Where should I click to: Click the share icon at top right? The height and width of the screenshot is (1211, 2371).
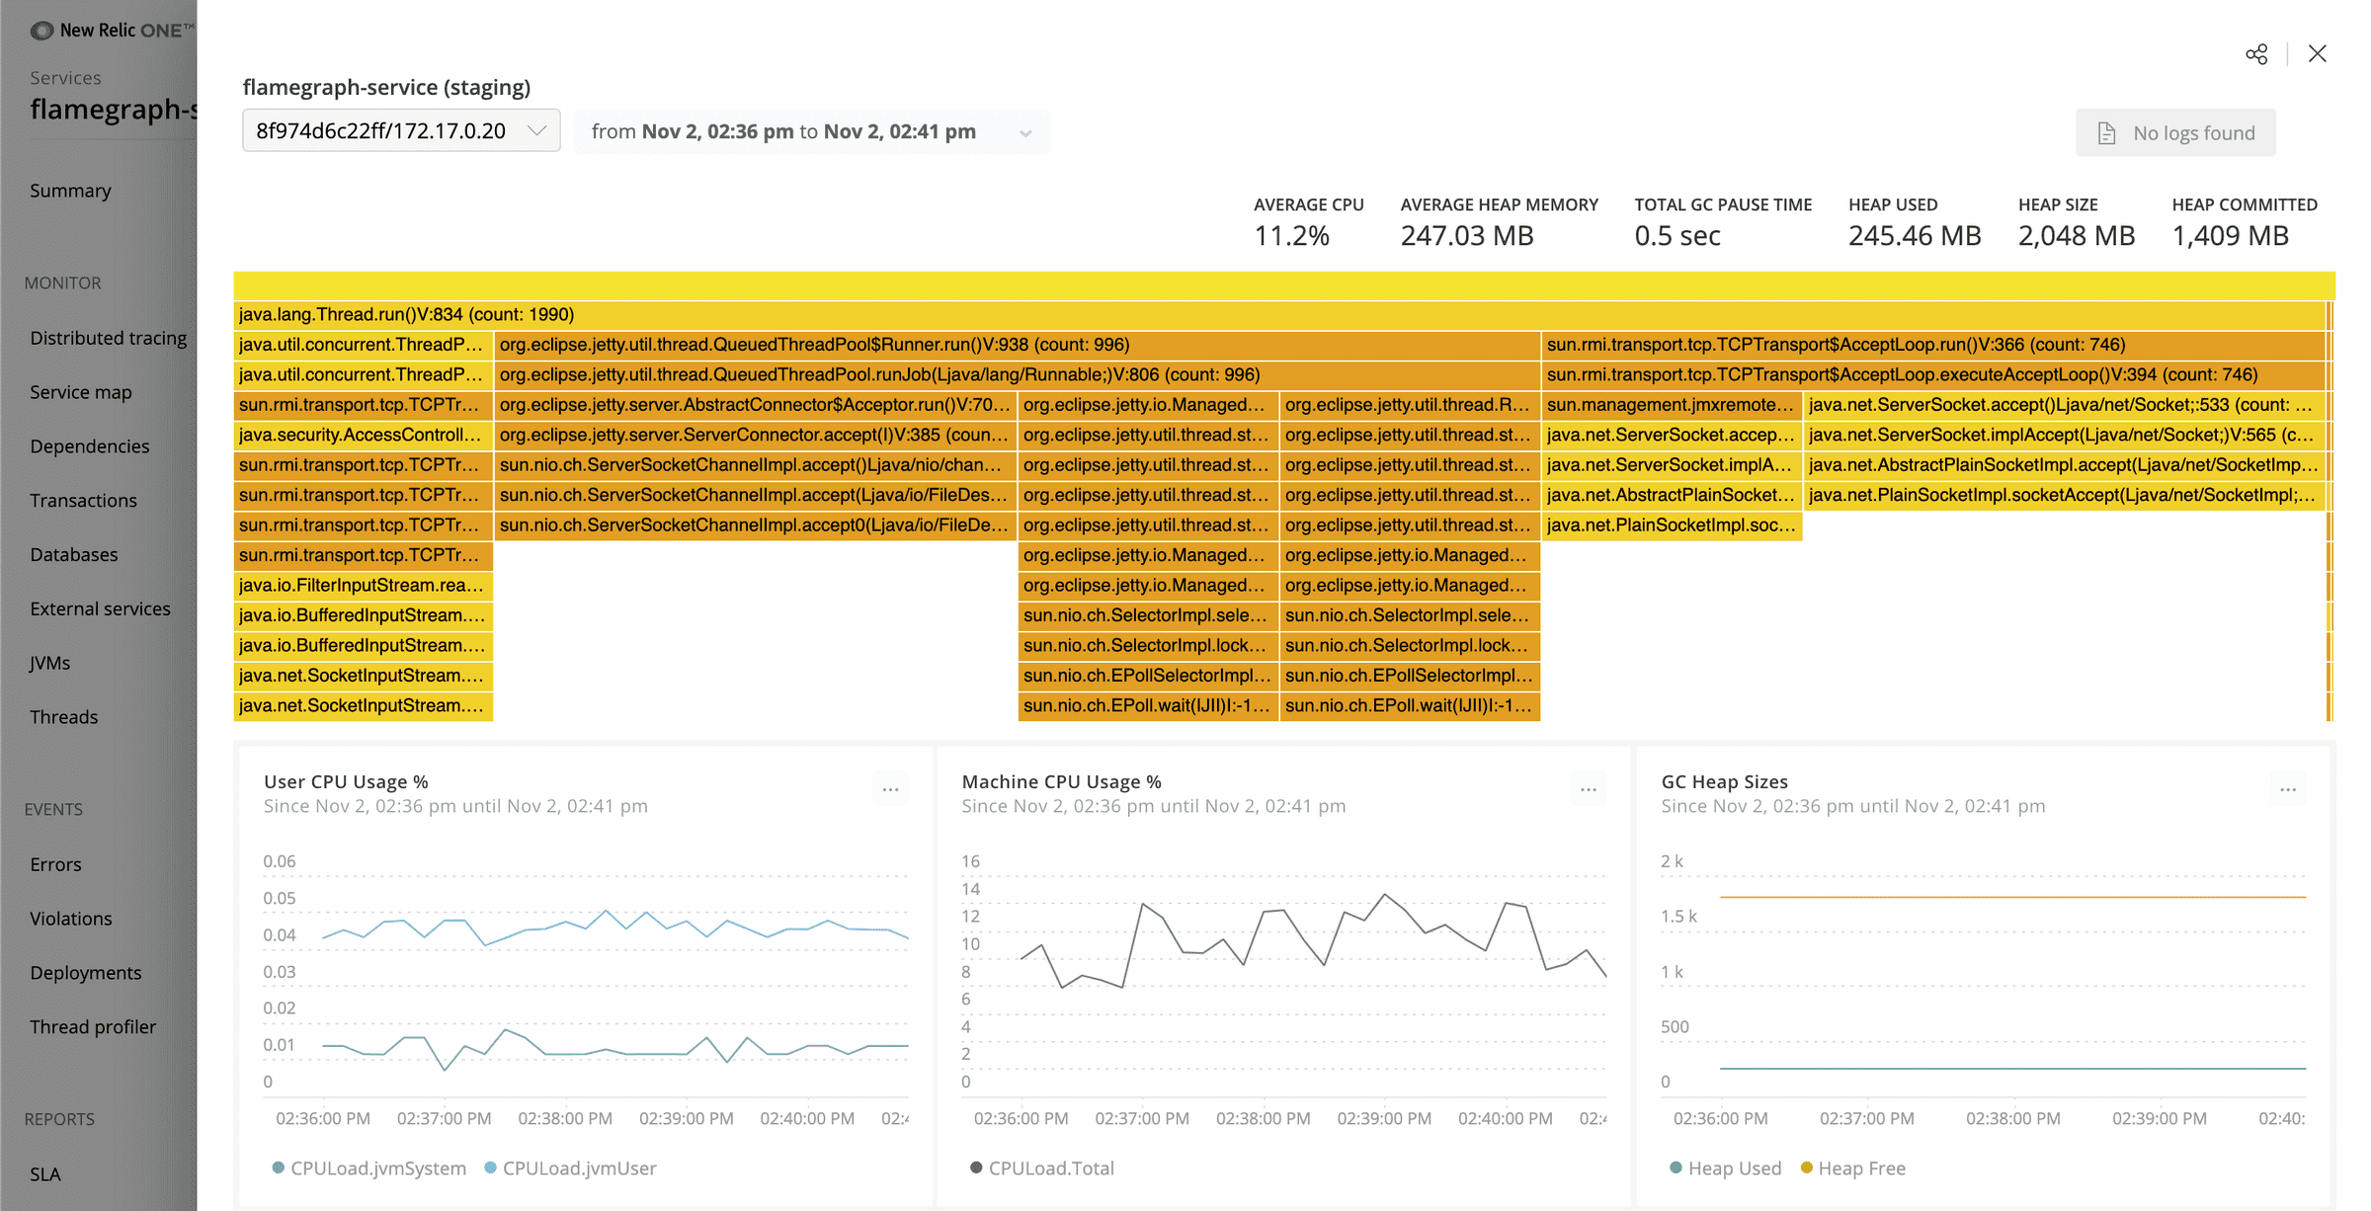[2256, 54]
